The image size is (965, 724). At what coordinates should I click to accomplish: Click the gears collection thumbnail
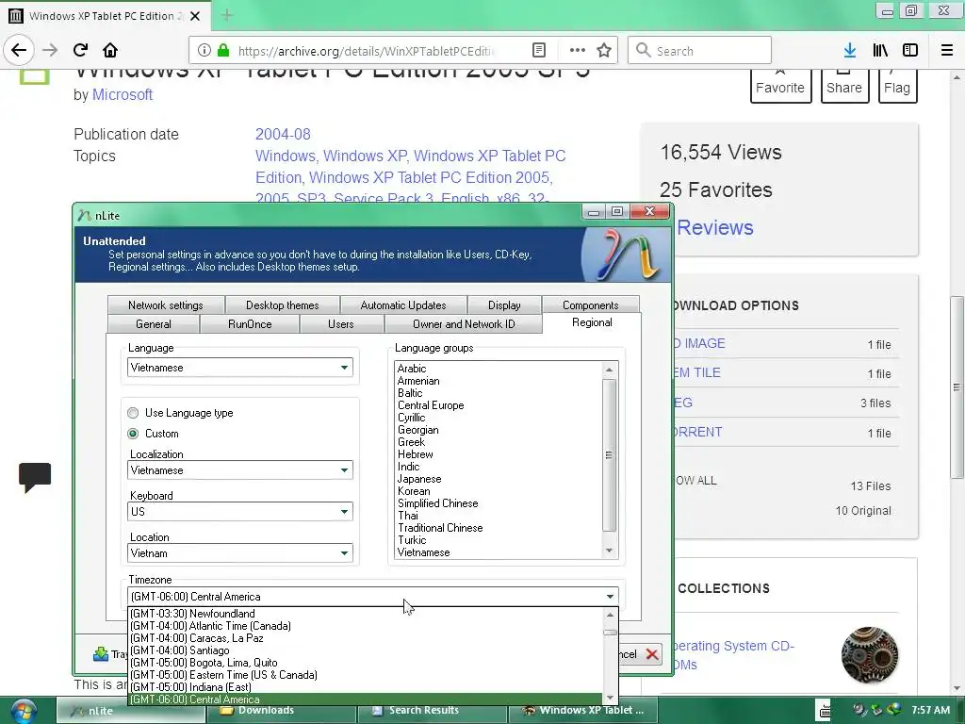coord(869,656)
